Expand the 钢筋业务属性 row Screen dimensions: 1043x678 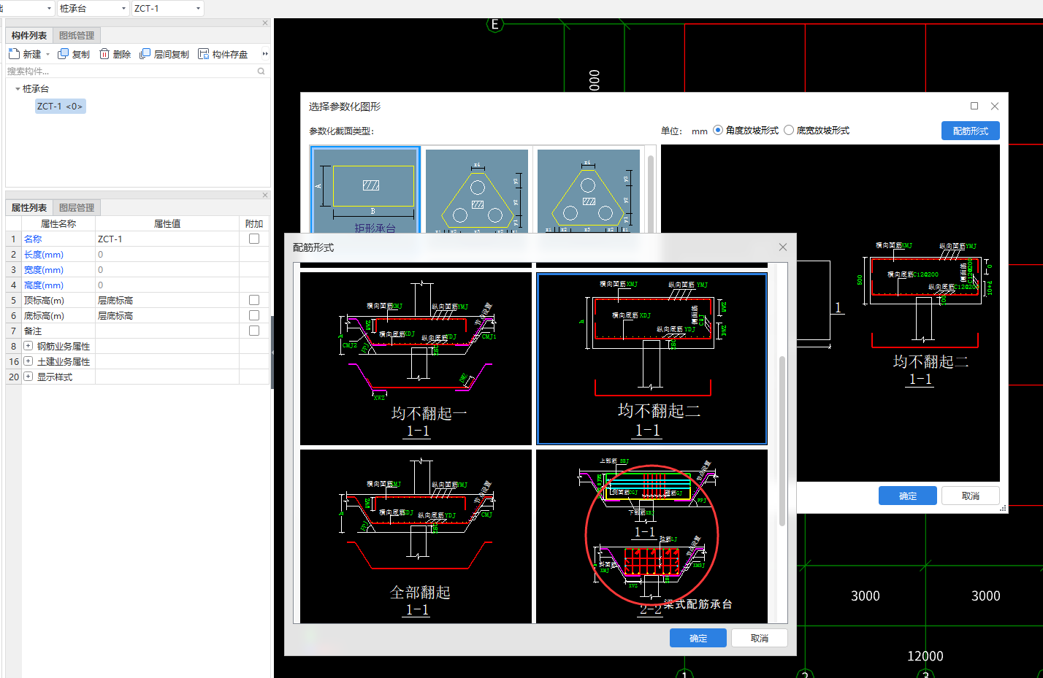28,346
